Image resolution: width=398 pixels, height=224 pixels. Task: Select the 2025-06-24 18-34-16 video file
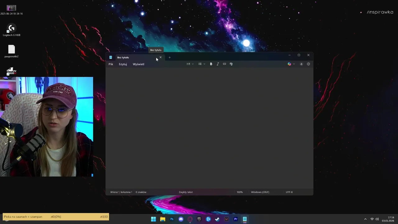point(12,10)
